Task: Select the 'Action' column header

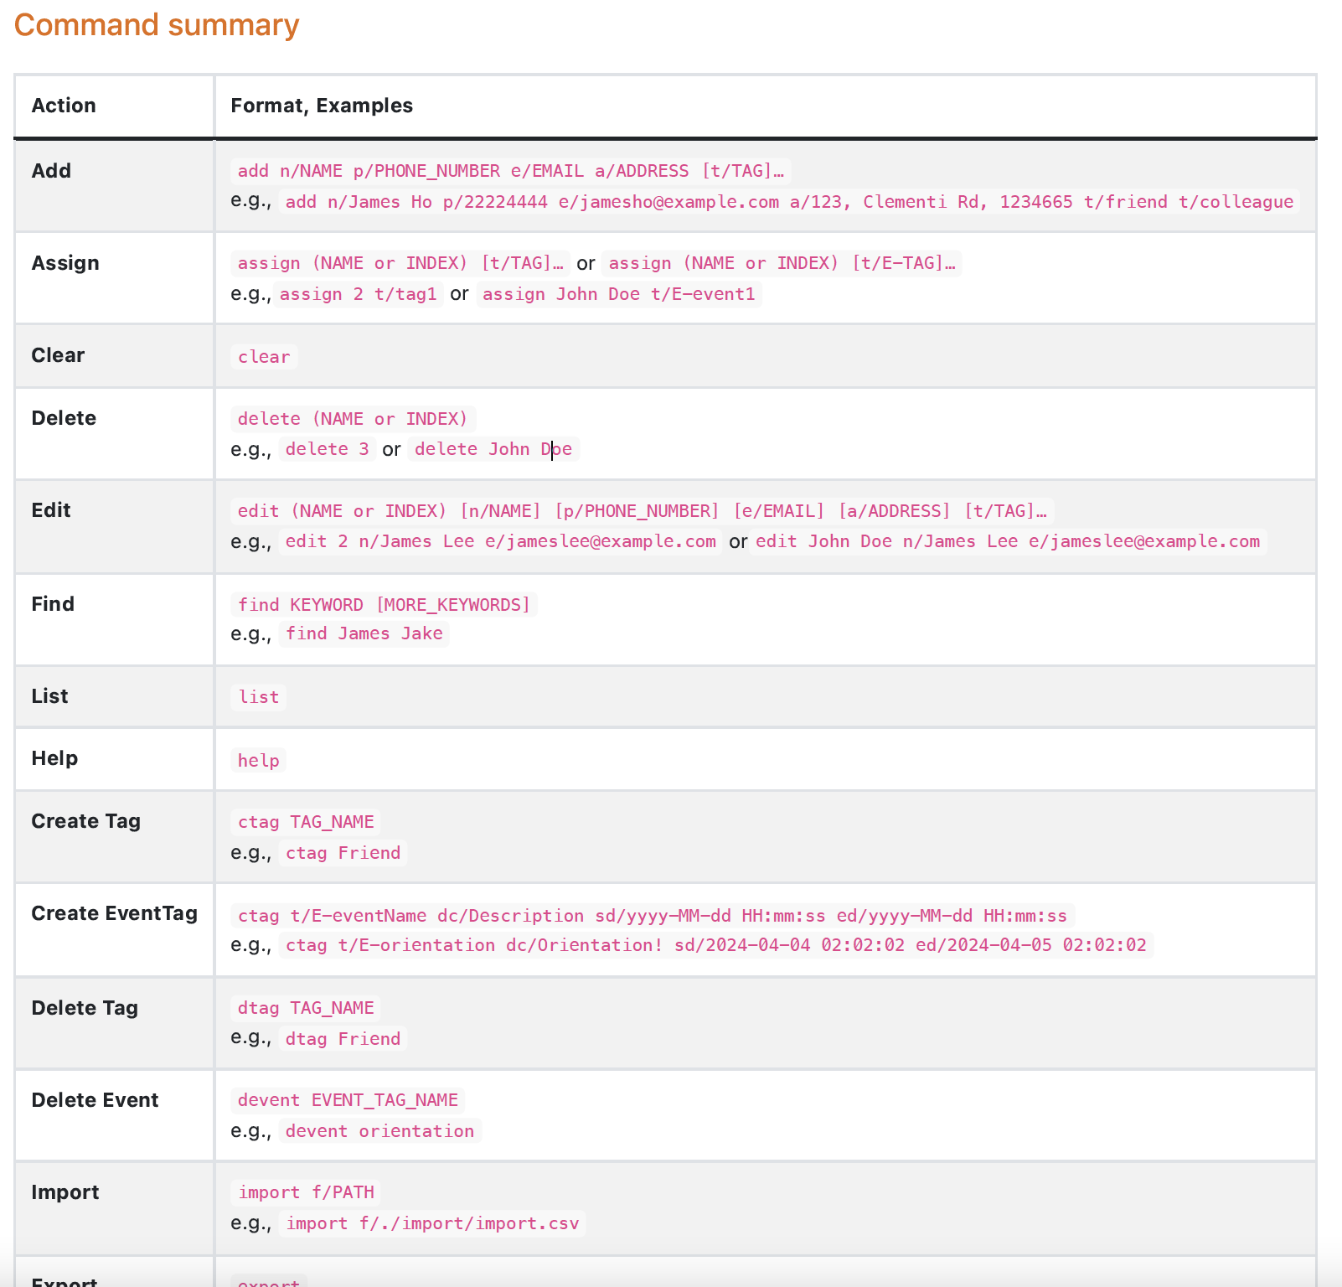Action: pyautogui.click(x=114, y=106)
